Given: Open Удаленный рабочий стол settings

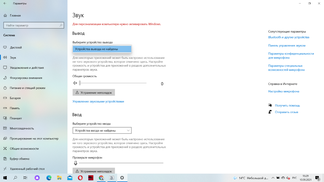Looking at the screenshot, I should tap(34, 169).
